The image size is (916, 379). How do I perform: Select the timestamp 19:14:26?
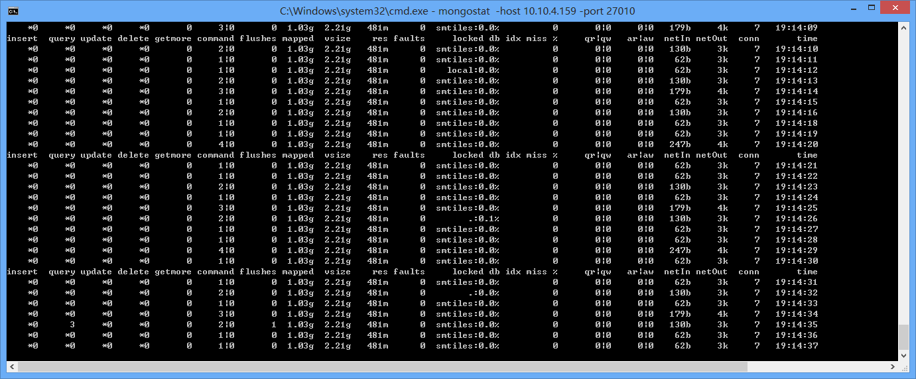[x=796, y=219]
